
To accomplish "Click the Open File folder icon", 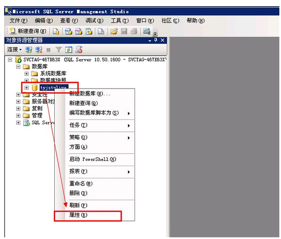I will point(114,31).
